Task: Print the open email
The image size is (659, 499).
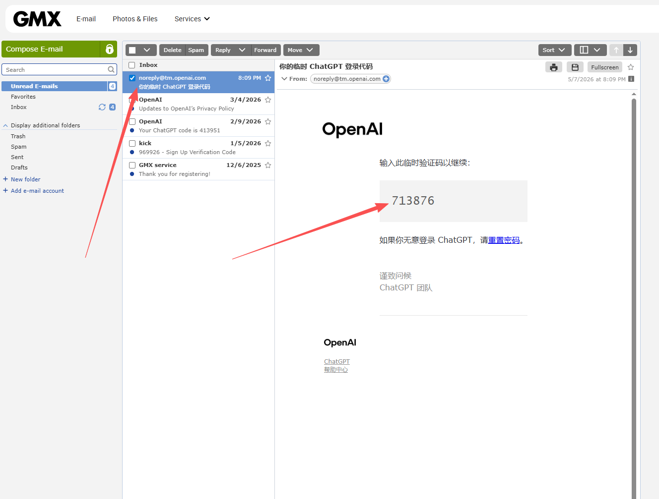Action: (554, 67)
